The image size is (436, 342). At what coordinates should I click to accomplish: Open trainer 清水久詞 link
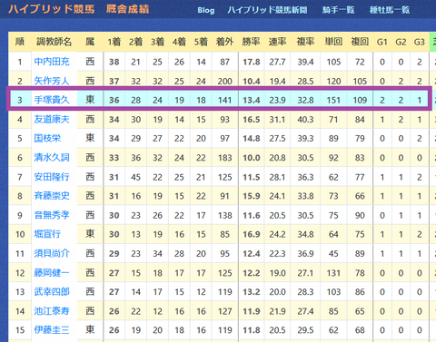tap(52, 158)
